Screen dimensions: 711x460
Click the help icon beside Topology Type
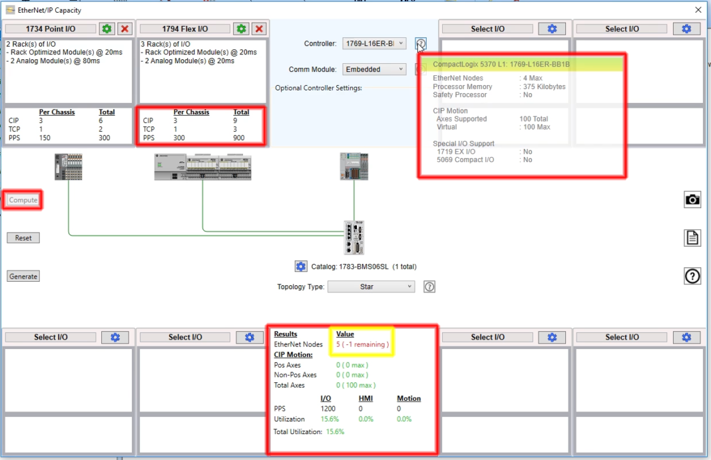pyautogui.click(x=429, y=287)
